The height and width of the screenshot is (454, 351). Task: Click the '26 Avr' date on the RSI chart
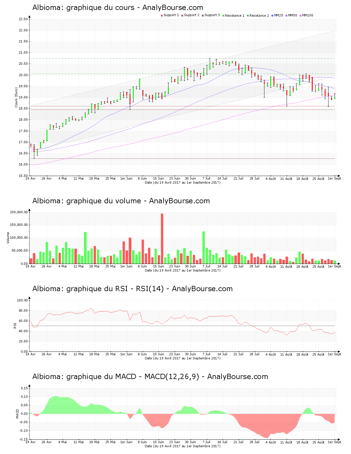(47, 354)
